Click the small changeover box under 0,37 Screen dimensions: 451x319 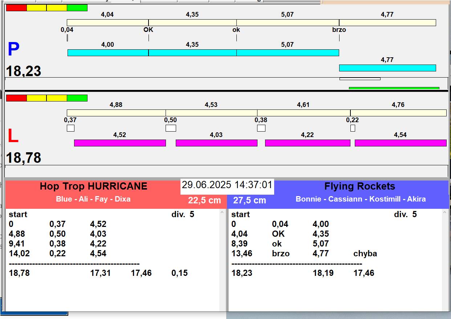coord(70,128)
